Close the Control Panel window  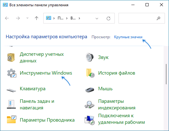(161, 5)
